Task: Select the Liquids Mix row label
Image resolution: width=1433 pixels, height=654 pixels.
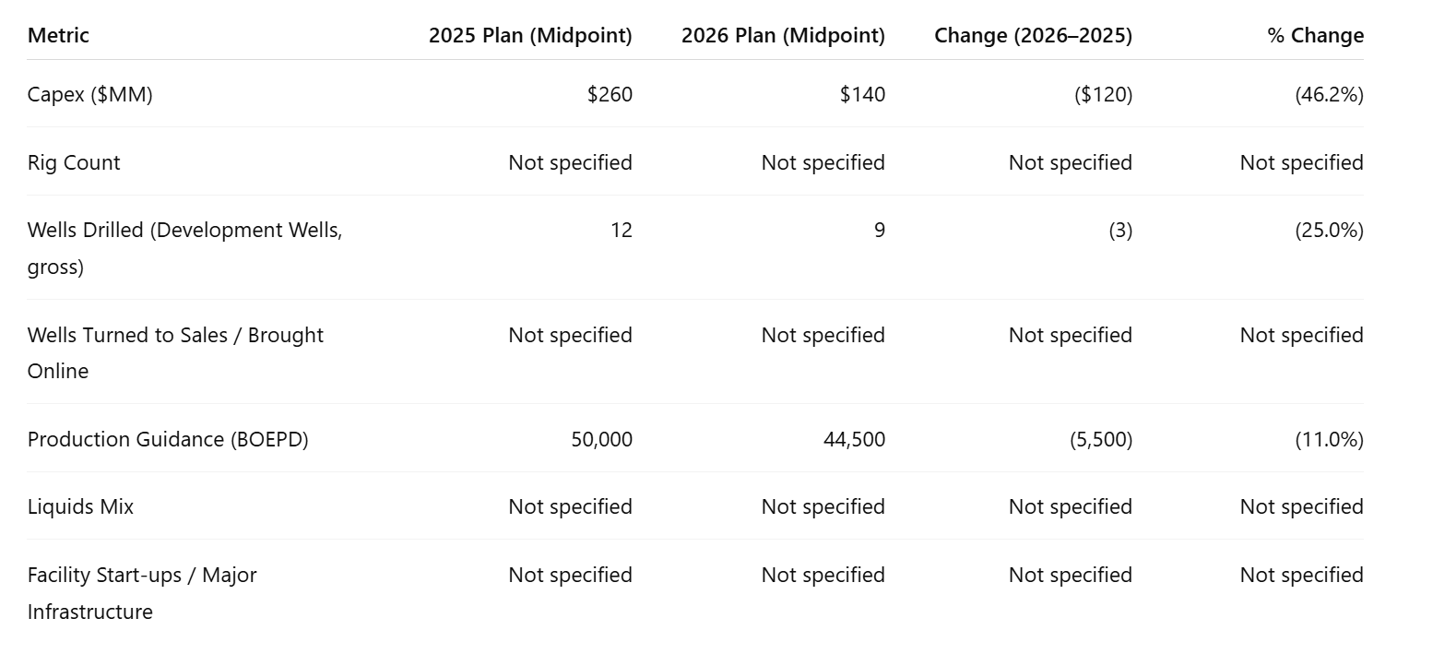Action: pyautogui.click(x=80, y=506)
